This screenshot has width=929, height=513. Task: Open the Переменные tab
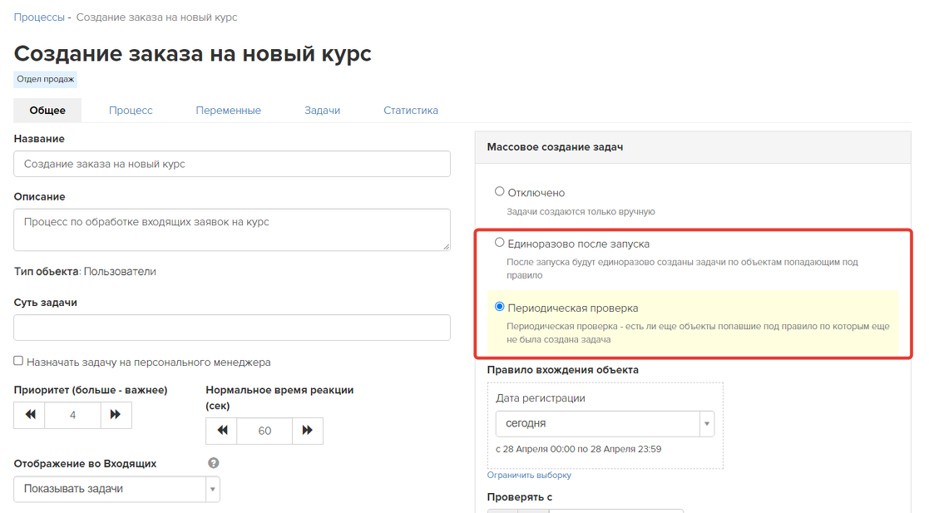tap(228, 111)
